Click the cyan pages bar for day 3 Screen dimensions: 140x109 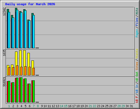coord(17,29)
